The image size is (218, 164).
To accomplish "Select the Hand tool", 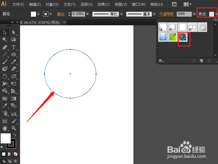I will 5,128.
